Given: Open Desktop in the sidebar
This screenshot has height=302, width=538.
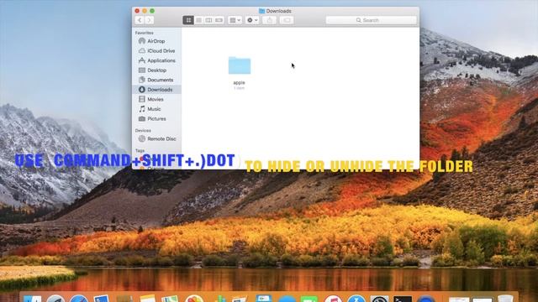Looking at the screenshot, I should coord(156,70).
